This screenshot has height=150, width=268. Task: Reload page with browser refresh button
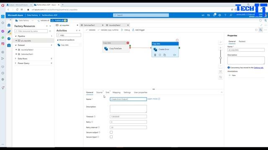point(17,10)
